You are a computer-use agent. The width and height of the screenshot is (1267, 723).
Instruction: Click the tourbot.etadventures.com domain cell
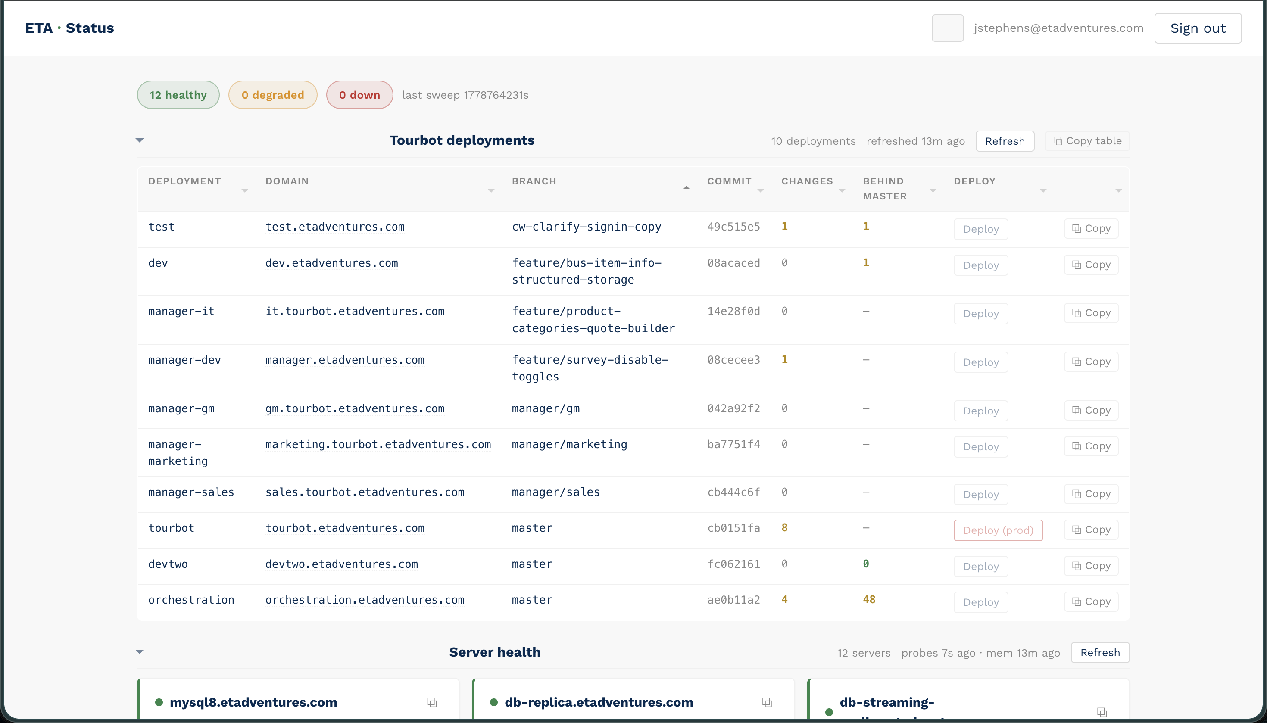click(x=345, y=528)
